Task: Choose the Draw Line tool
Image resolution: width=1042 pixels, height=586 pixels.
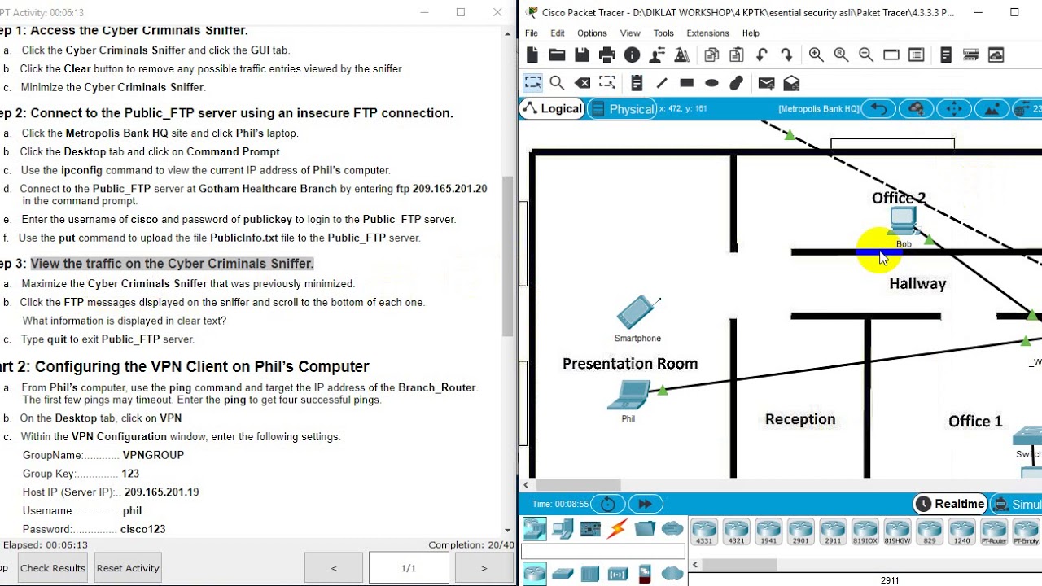Action: [x=662, y=83]
